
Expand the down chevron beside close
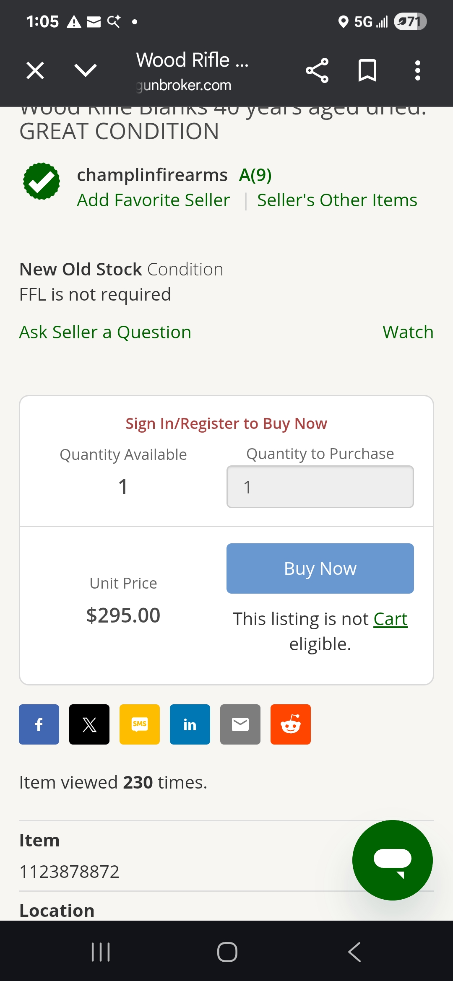[86, 70]
